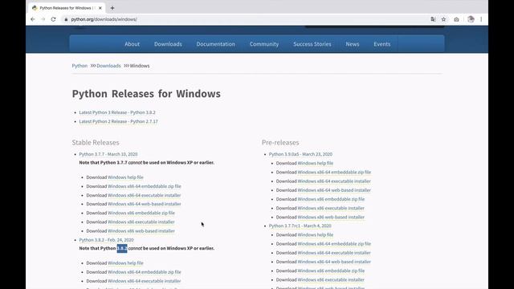The width and height of the screenshot is (514, 289).
Task: Download x86-64 executable installer under Python 3.8.2
Action: 145,281
